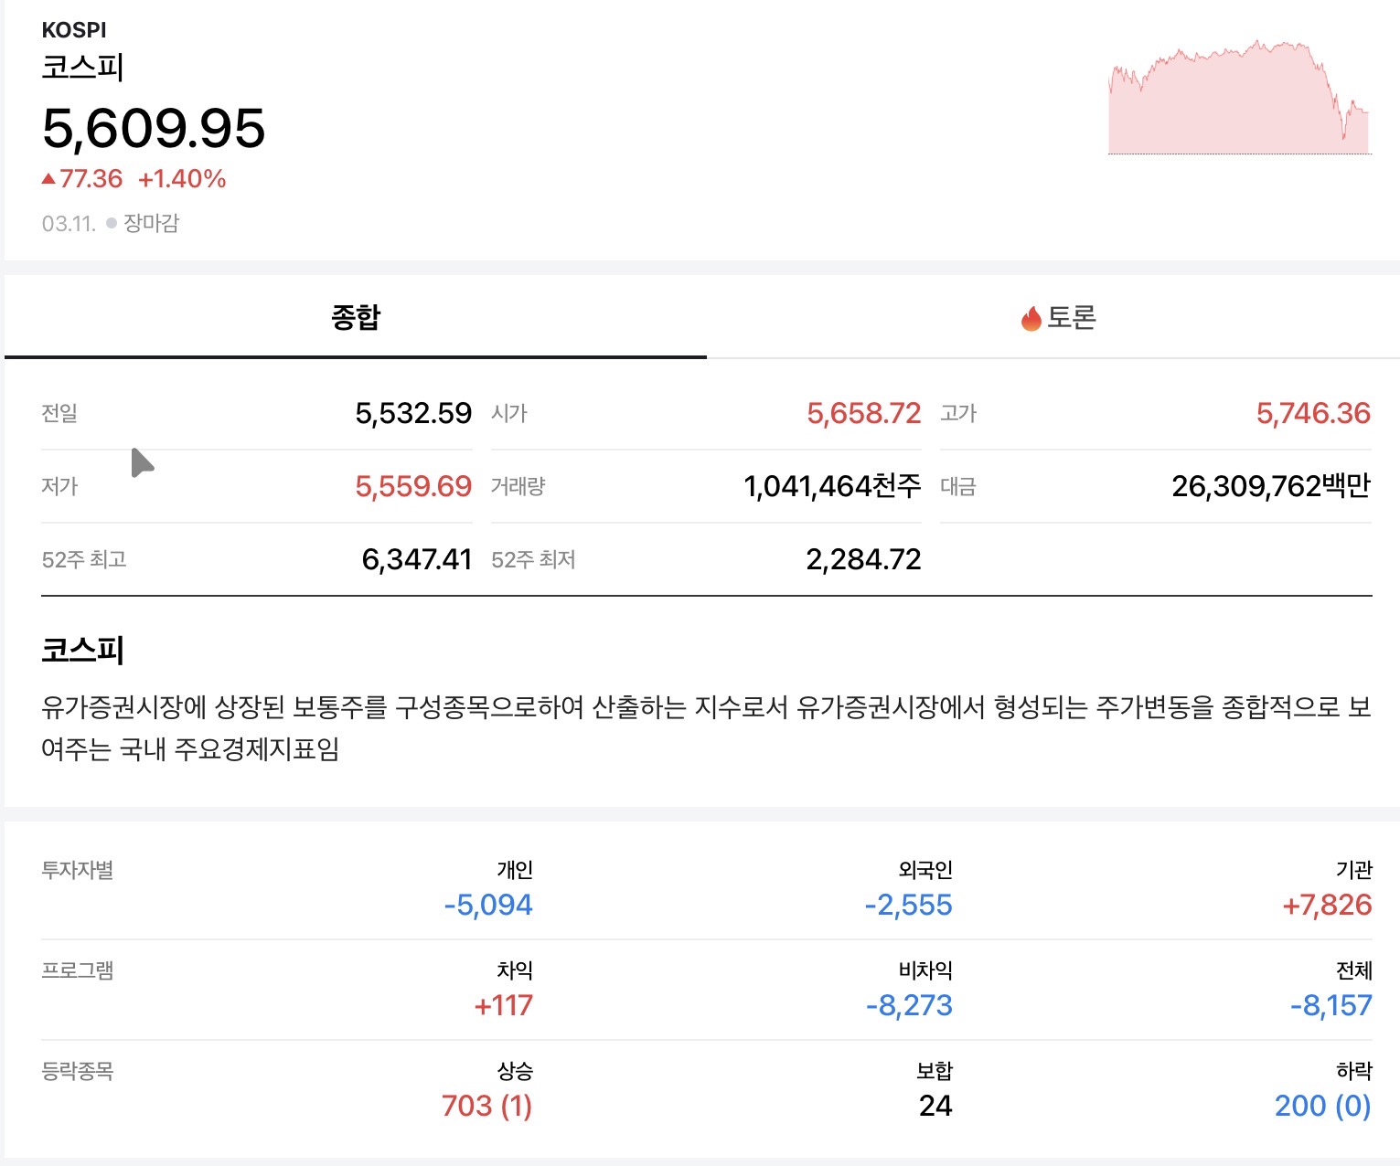Select the +1.40% change percentage

click(x=182, y=179)
